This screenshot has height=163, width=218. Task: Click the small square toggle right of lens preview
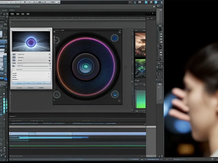click(x=125, y=67)
